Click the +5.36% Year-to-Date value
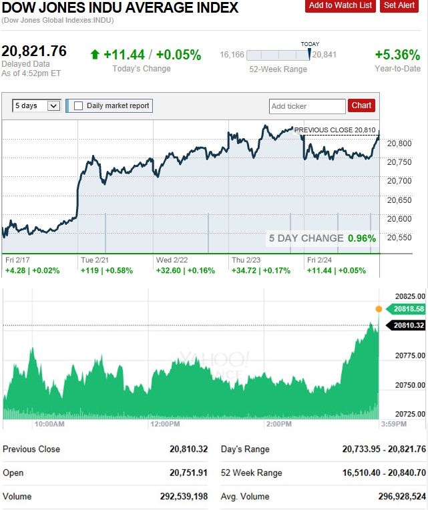Image resolution: width=428 pixels, height=510 pixels. pos(397,55)
